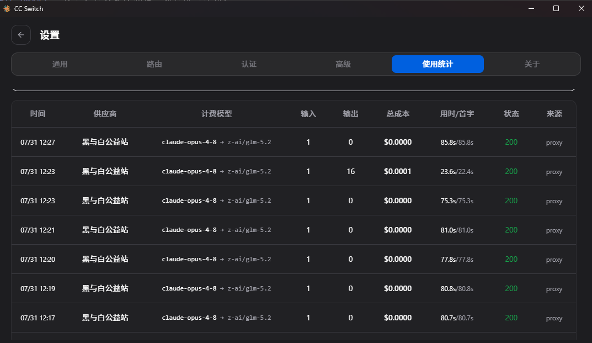Viewport: 592px width, 343px height.
Task: Click the 80.7s/80.7s duration cell
Action: [x=457, y=318]
